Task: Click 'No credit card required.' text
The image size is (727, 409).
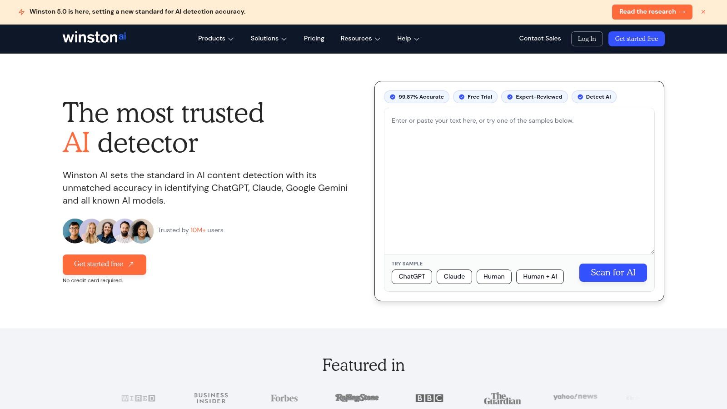Action: click(x=93, y=280)
